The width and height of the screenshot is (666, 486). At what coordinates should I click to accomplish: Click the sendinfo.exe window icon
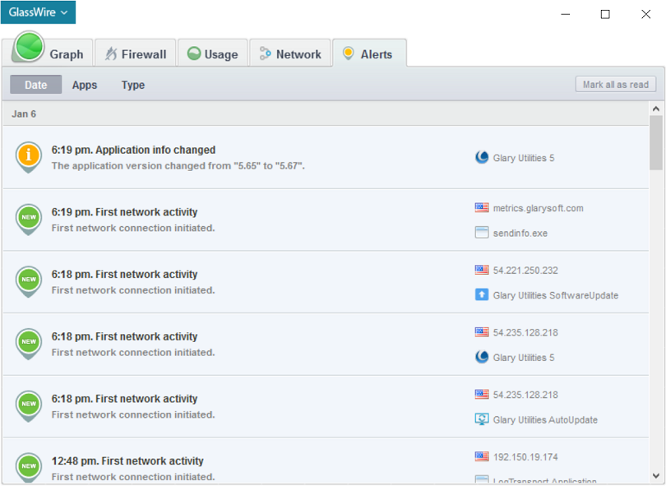482,233
